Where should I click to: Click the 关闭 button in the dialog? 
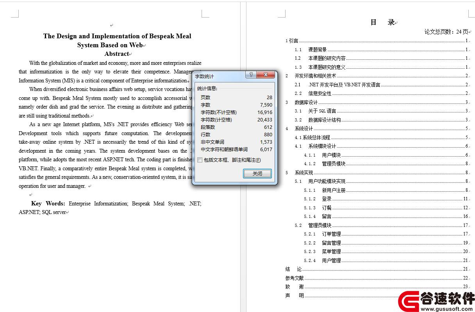pos(257,173)
